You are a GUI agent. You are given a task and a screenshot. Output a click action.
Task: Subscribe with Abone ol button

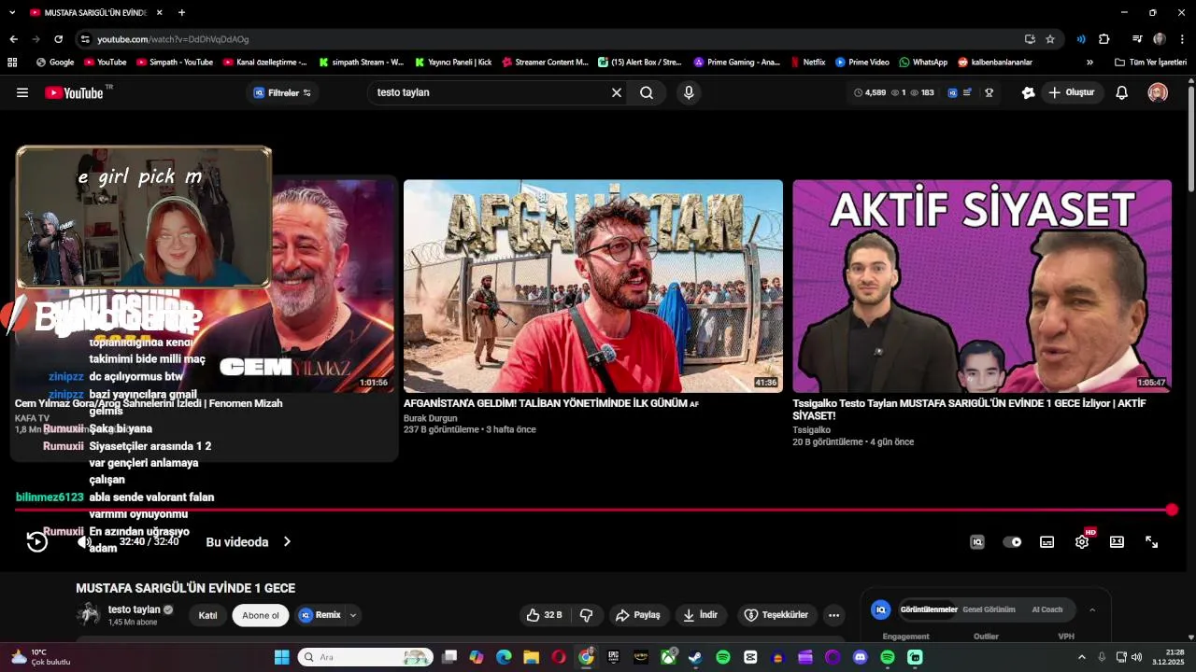click(261, 615)
